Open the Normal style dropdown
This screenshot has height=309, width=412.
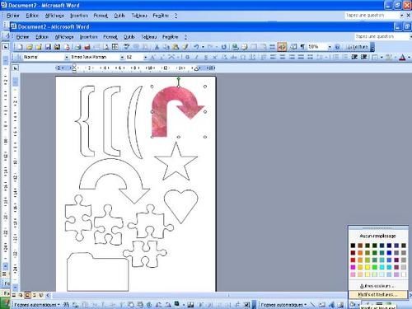pos(66,57)
